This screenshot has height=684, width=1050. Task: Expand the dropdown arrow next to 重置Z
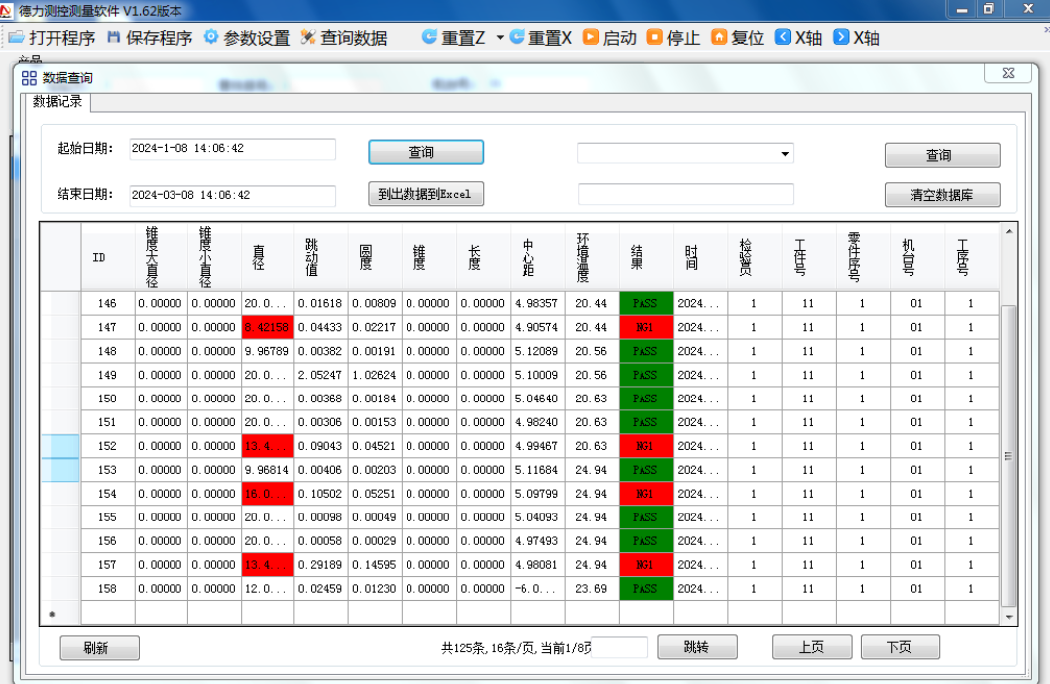coord(500,38)
